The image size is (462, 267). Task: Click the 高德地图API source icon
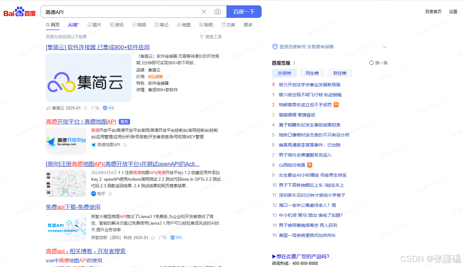click(x=93, y=145)
